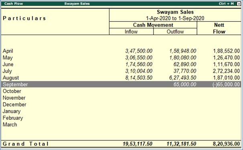
Task: Click April nett flow 1,88,552.00
Action: (x=227, y=51)
